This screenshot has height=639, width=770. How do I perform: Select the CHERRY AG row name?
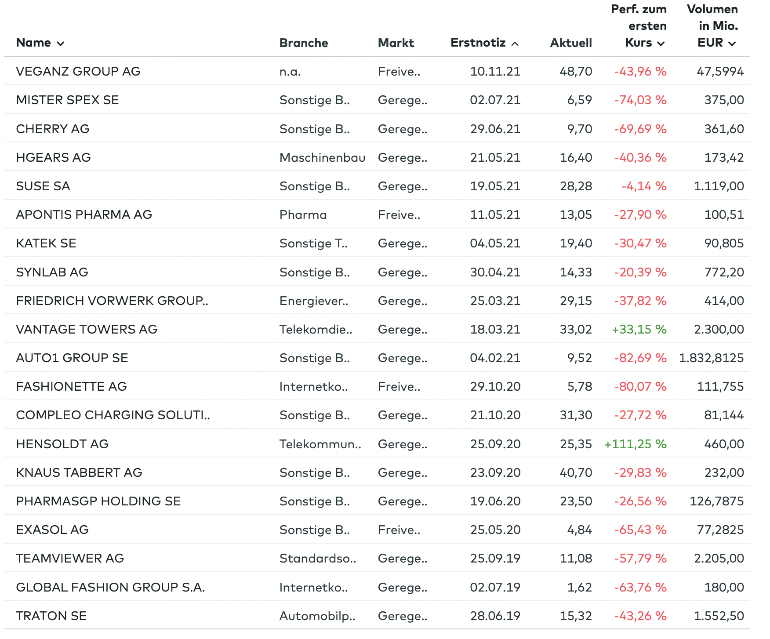53,129
